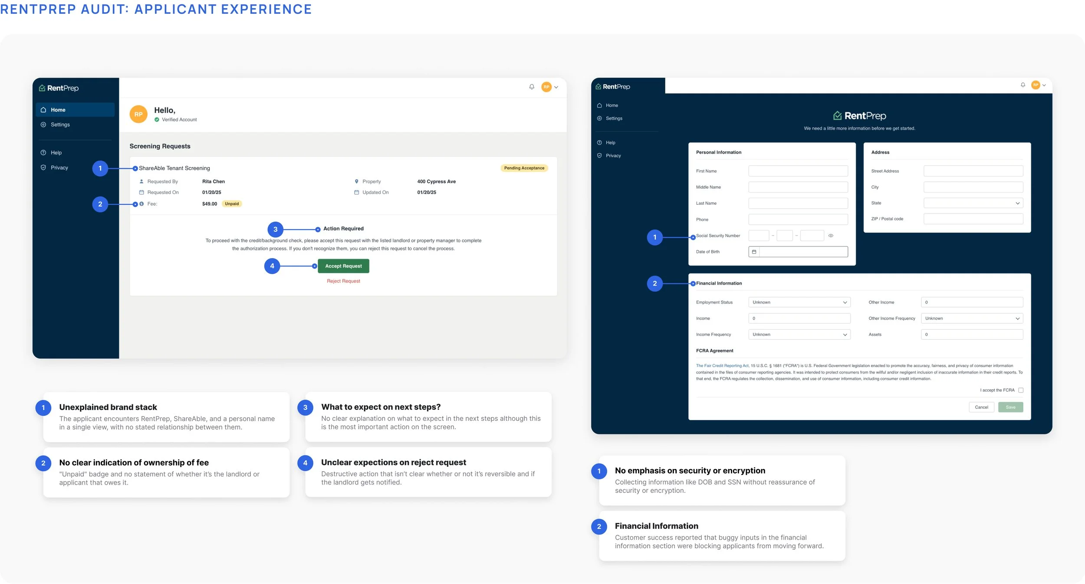Viewport: 1085px width, 584px height.
Task: Click the $49.00 fee amount
Action: tap(210, 204)
